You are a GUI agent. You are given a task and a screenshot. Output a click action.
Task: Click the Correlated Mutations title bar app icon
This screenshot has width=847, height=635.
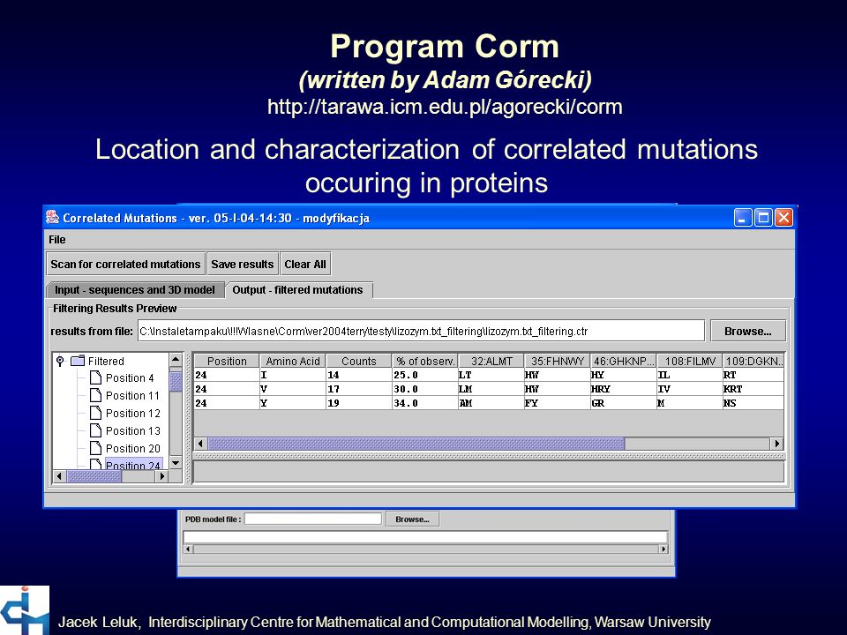tap(52, 217)
